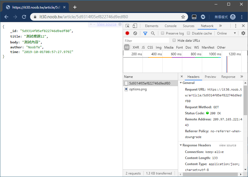Filter requests by Media
Screen dimensions: 248x177
pos(169,47)
